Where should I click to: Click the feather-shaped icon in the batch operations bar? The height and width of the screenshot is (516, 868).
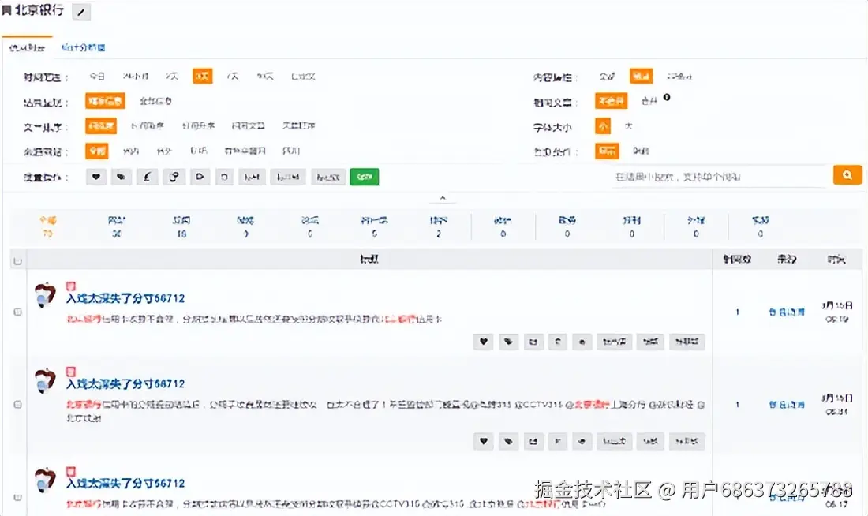(147, 178)
